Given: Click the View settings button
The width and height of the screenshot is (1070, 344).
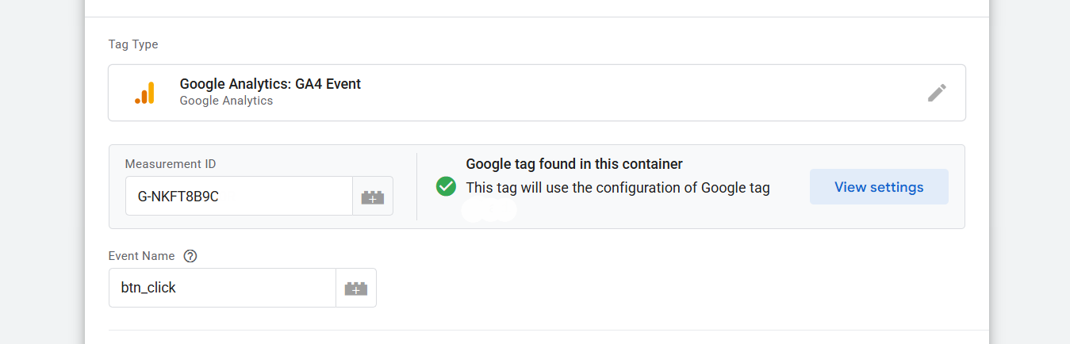Looking at the screenshot, I should point(879,187).
